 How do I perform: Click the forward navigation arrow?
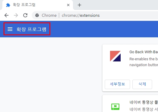pyautogui.click(x=16, y=15)
